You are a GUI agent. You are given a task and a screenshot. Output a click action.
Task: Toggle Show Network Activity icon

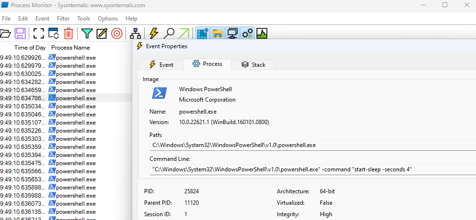tap(233, 33)
